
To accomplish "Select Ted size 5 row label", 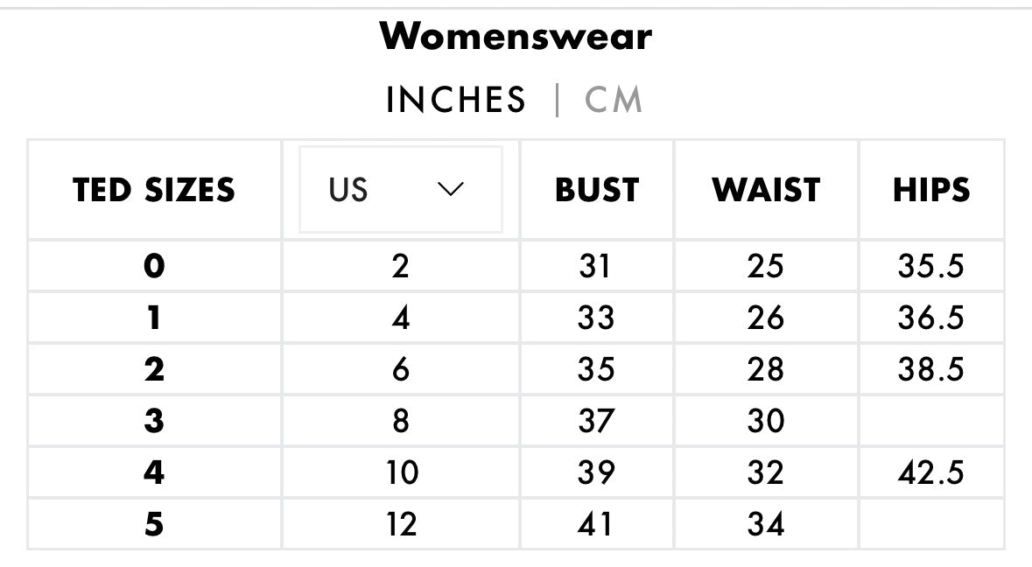I will pyautogui.click(x=154, y=524).
